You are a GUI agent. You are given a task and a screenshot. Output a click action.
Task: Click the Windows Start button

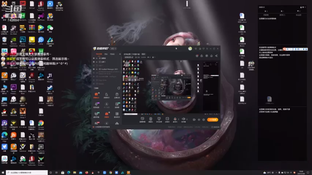point(3,173)
